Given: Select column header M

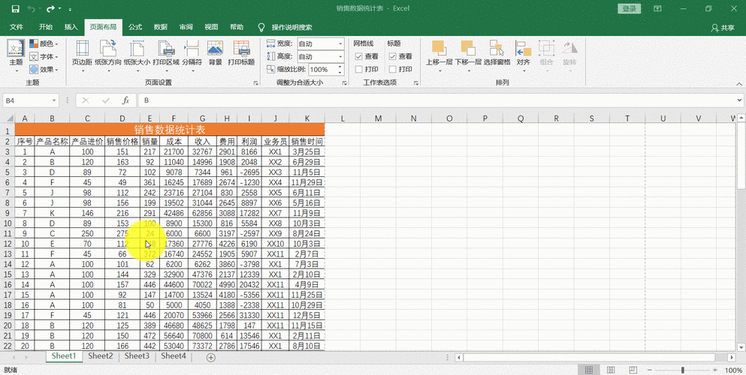Looking at the screenshot, I should tap(378, 118).
